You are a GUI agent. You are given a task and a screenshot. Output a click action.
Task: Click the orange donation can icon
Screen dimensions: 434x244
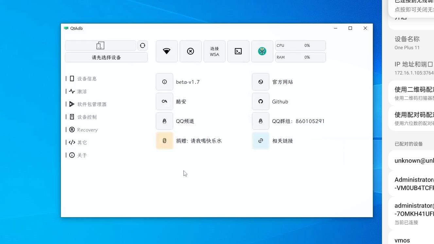[x=165, y=141]
